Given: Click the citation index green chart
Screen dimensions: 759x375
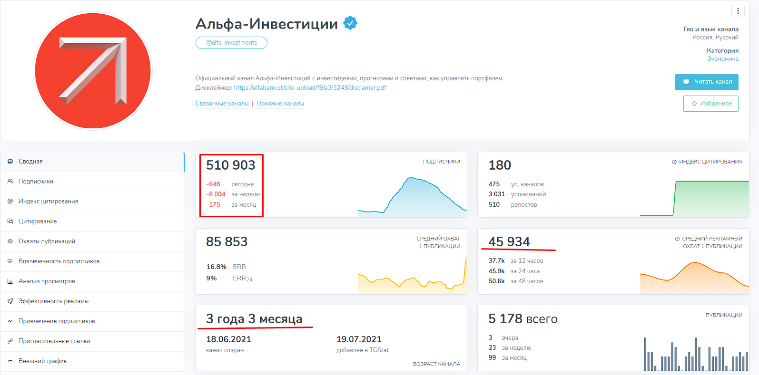Looking at the screenshot, I should (x=694, y=198).
